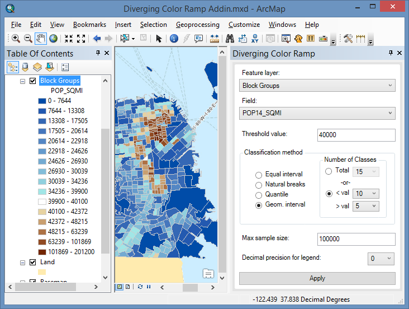Screen dimensions: 409x309
Task: Click the 0 - 7644 color swatch
Action: (x=42, y=101)
